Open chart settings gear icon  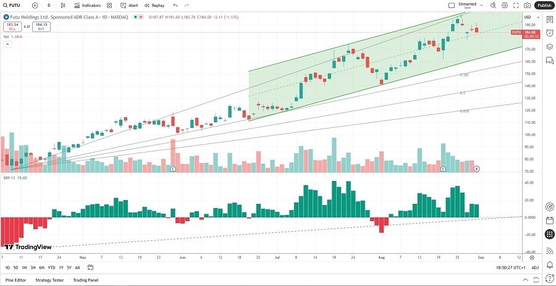coord(505,6)
